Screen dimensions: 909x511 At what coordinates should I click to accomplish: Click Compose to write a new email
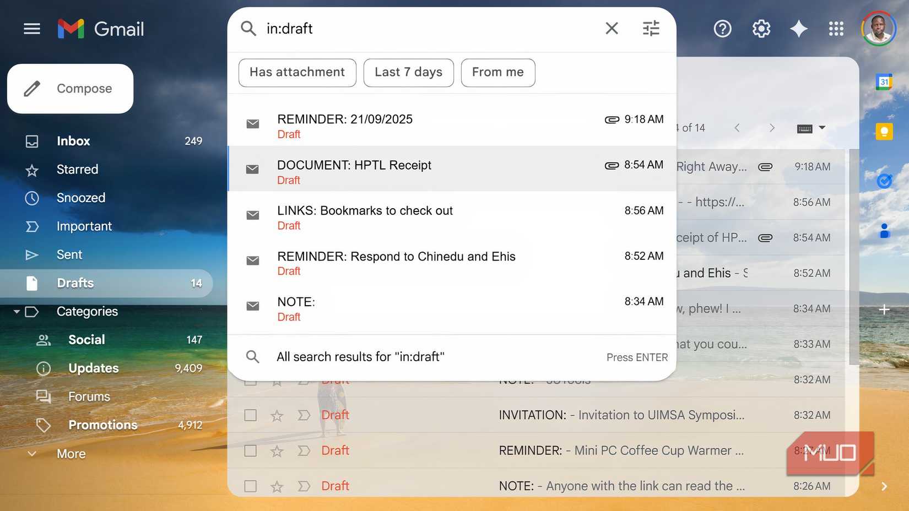click(x=70, y=89)
